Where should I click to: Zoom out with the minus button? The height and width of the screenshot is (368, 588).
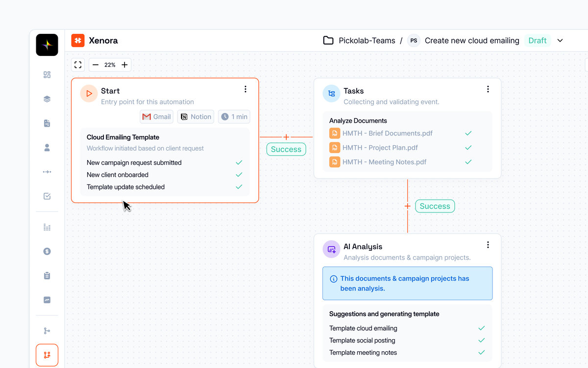96,65
